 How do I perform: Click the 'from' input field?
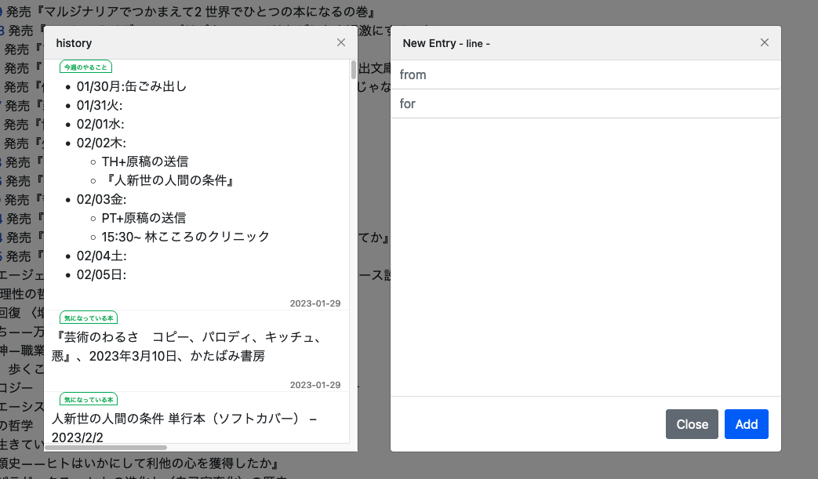point(585,74)
